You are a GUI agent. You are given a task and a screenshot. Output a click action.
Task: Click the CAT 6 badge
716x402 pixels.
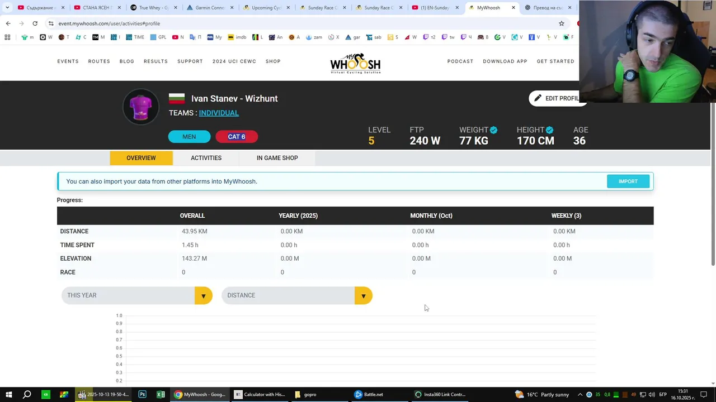236,137
